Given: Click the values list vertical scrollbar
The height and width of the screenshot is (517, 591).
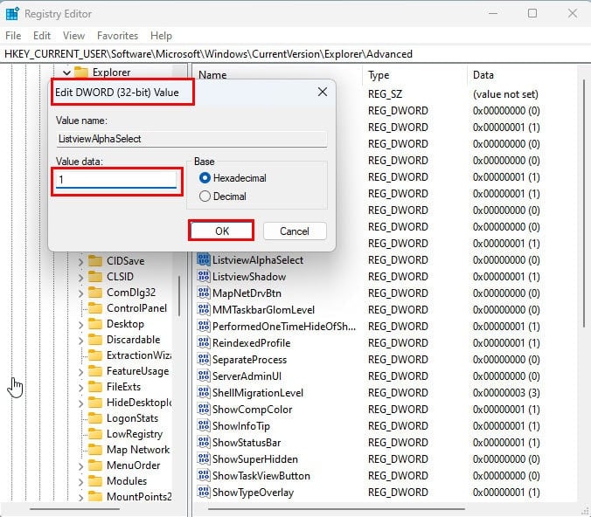Looking at the screenshot, I should coord(584,203).
